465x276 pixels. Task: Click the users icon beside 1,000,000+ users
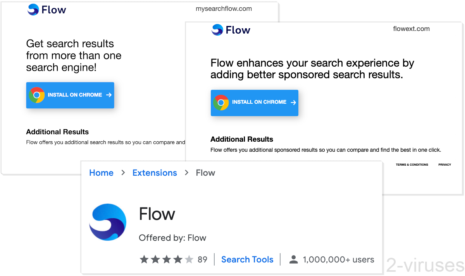(x=294, y=259)
